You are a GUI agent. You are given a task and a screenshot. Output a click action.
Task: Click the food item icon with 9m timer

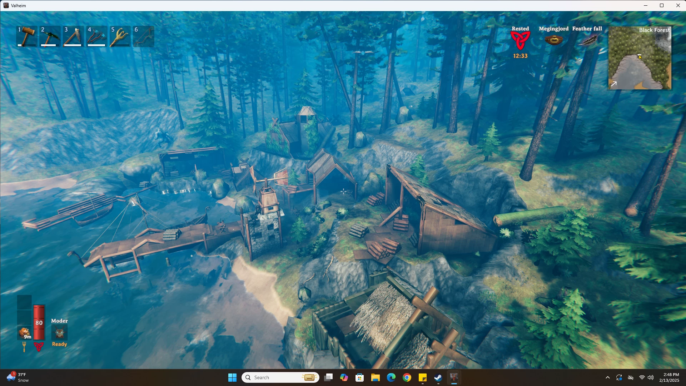tap(24, 333)
